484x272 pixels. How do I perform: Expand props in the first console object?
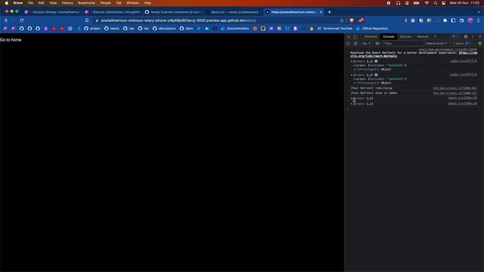pos(355,66)
